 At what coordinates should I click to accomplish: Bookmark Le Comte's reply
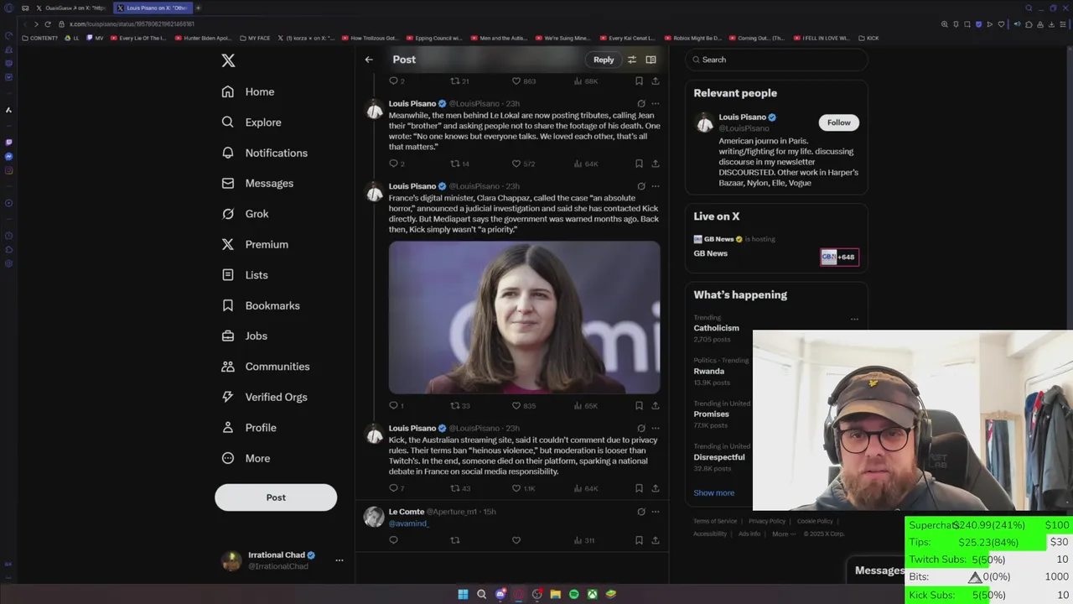click(639, 540)
